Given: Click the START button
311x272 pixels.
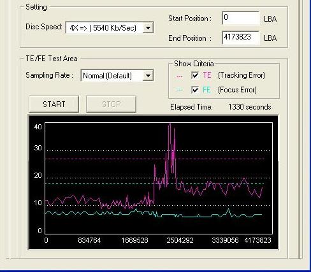Looking at the screenshot, I should [54, 104].
